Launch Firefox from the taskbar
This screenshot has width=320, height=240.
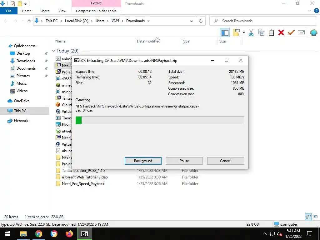[x=69, y=234]
